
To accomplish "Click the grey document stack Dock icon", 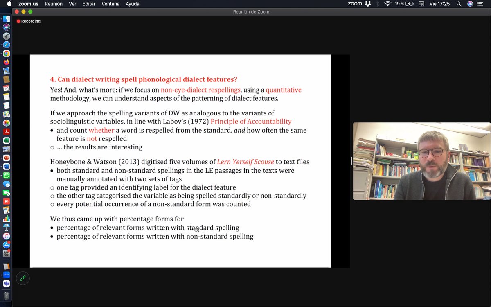I will (6, 266).
